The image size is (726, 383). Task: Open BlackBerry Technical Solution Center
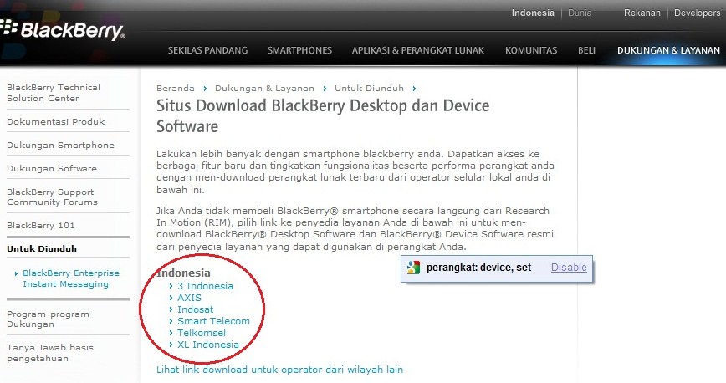pos(54,93)
